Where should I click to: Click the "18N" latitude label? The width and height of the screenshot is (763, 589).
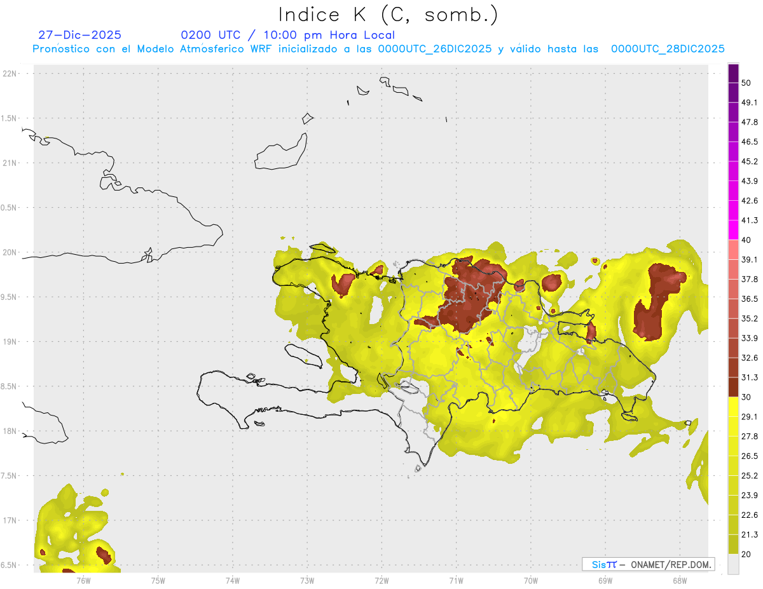[10, 431]
